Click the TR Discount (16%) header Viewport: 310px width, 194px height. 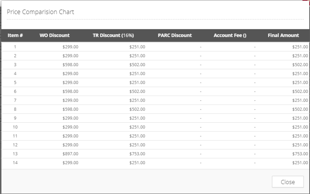click(113, 35)
